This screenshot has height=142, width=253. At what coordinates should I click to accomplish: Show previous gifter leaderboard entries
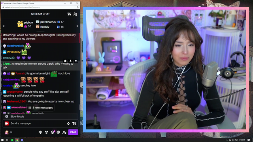tap(4, 26)
